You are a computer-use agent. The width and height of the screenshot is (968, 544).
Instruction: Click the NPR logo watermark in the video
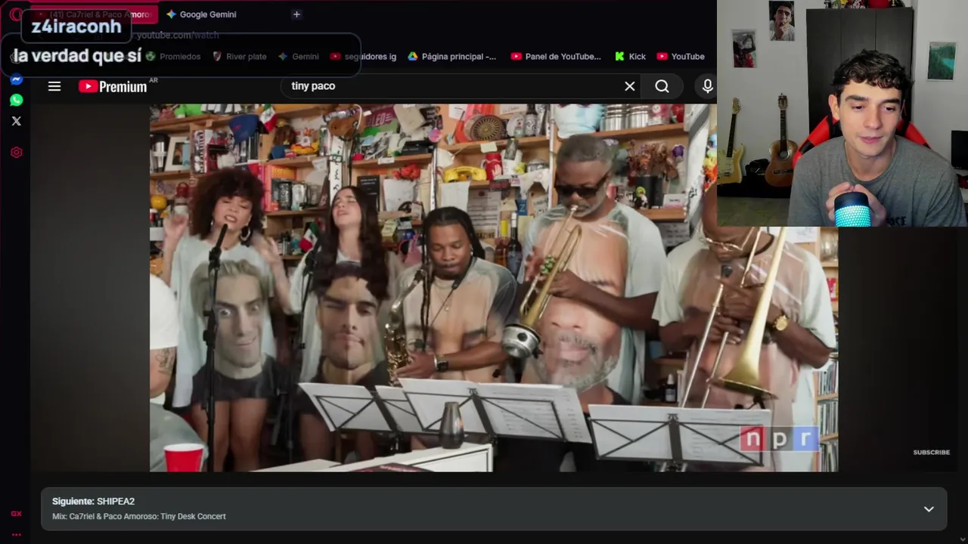click(780, 439)
